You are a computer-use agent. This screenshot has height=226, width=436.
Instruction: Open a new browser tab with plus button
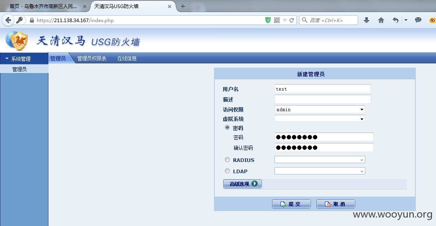[x=183, y=6]
